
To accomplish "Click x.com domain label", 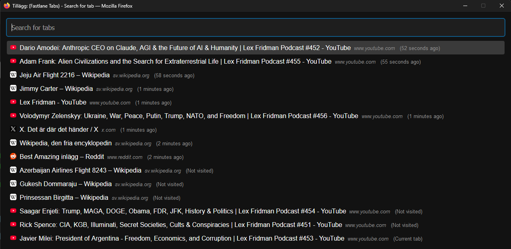I will click(x=108, y=130).
